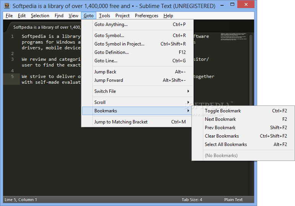The image size is (295, 206).
Task: Select Jump Back
Action: coord(137,72)
